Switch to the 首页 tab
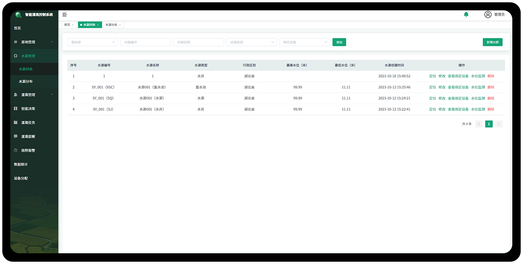Viewport: 523px width, 264px height. pyautogui.click(x=67, y=25)
